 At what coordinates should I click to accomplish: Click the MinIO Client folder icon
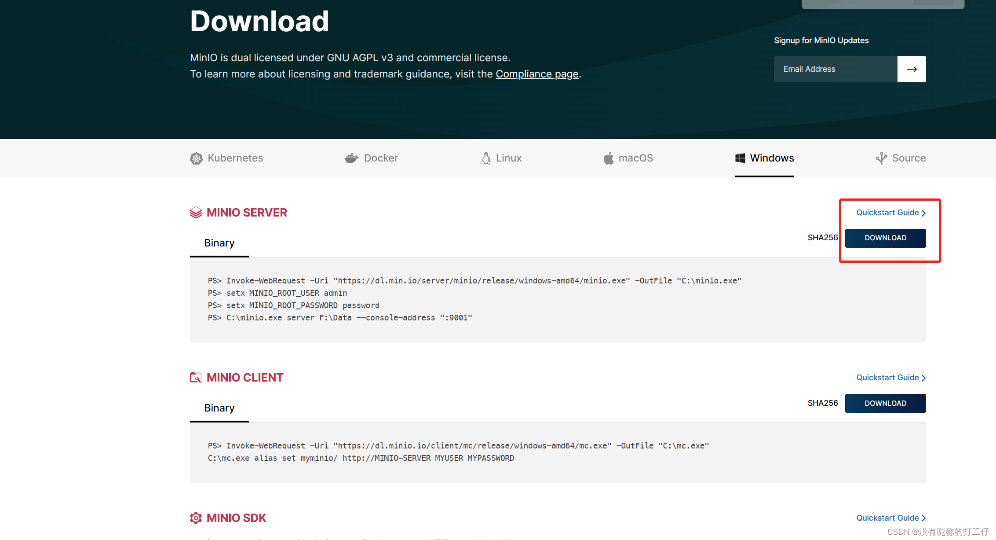196,378
